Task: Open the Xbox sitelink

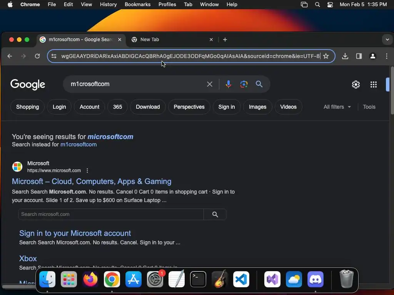Action: coord(28,259)
